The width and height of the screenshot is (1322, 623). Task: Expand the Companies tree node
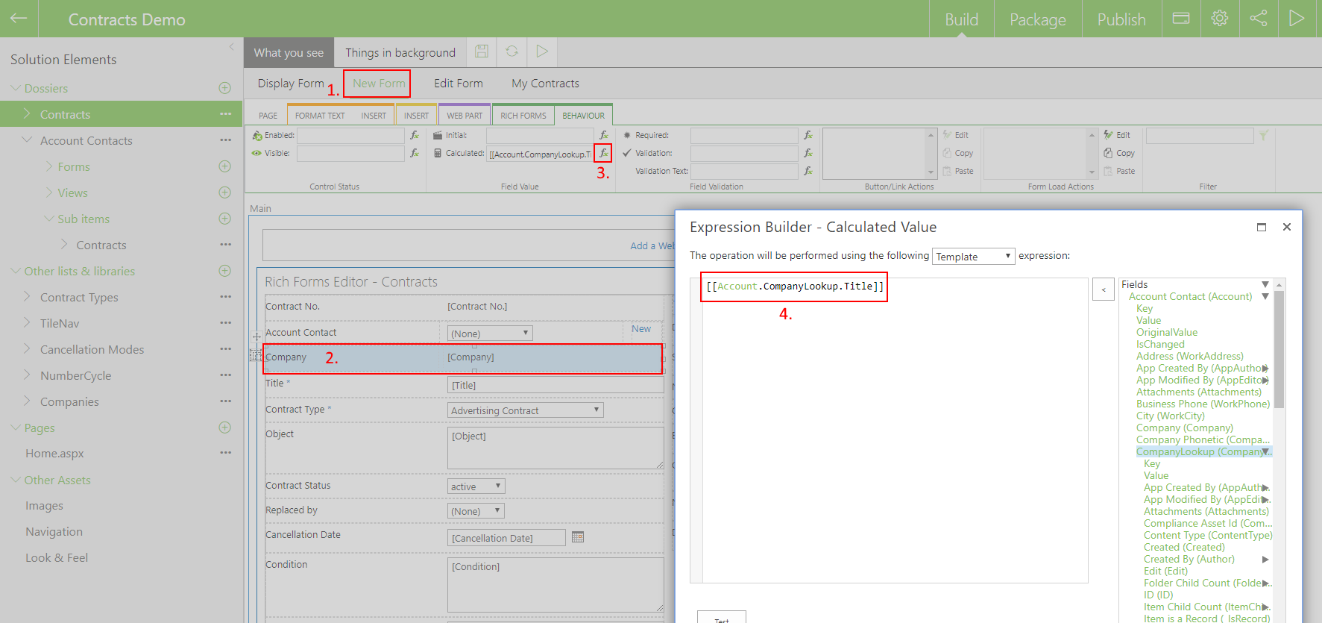pos(28,401)
